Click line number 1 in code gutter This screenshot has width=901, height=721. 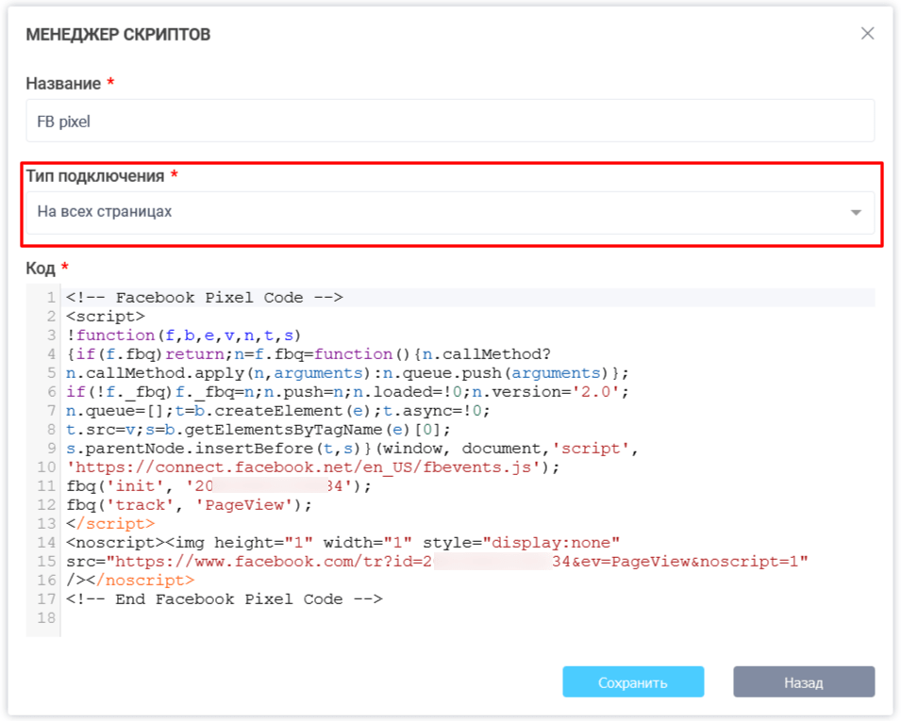(50, 298)
